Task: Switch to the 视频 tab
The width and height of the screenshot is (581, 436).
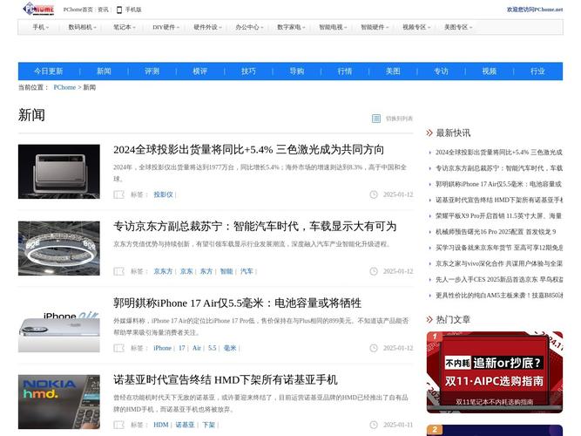Action: 490,72
